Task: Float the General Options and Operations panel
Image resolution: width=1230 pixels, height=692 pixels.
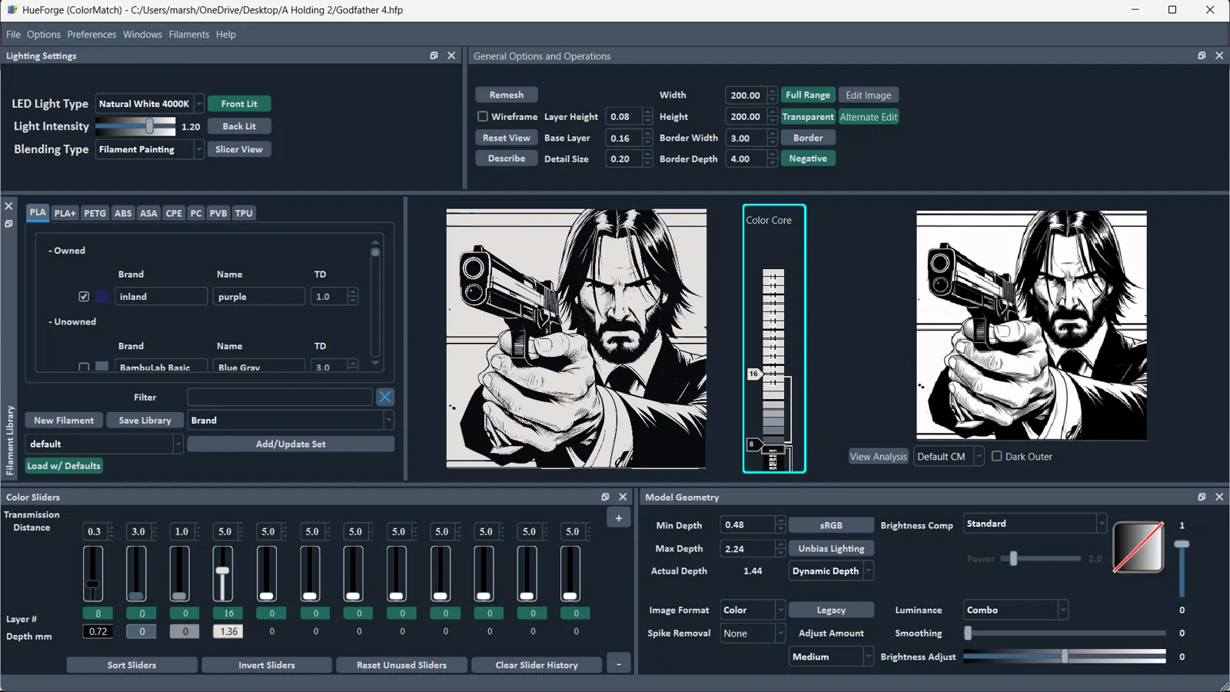Action: pyautogui.click(x=1202, y=55)
